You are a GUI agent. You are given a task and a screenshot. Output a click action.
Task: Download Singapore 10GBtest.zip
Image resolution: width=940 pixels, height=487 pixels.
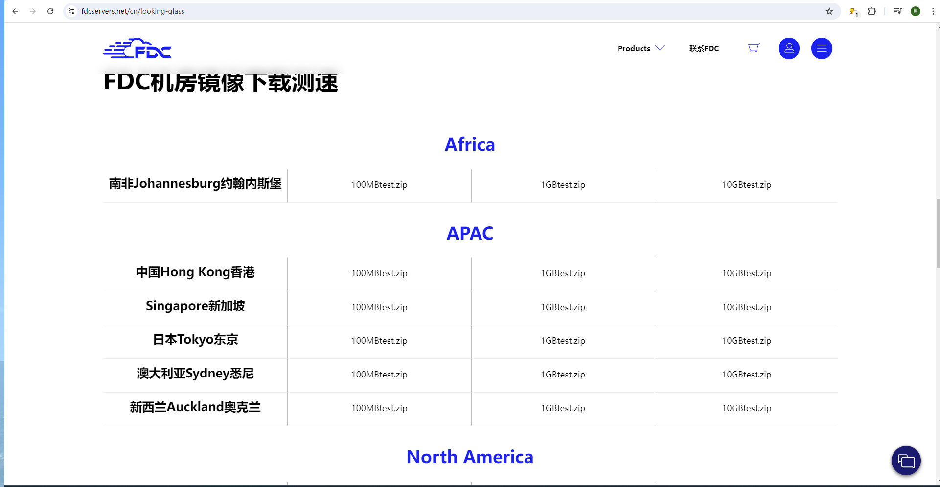click(747, 307)
